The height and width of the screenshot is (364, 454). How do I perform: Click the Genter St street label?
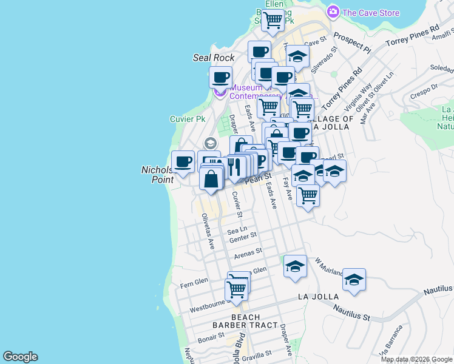click(243, 238)
